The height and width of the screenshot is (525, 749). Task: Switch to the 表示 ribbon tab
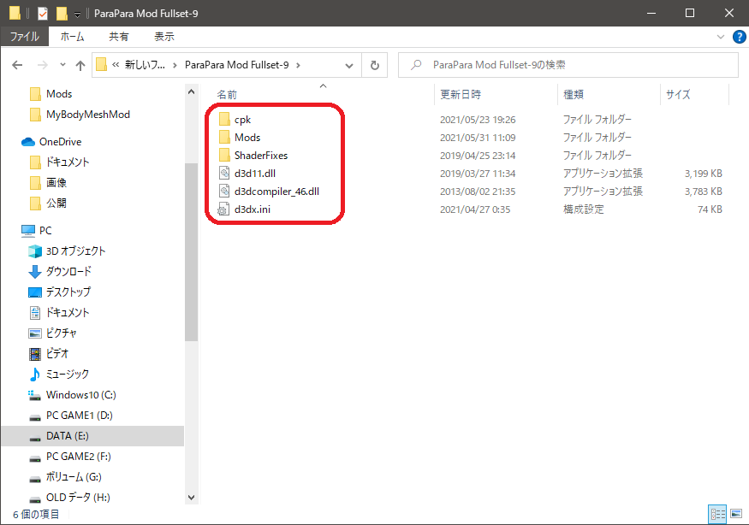point(164,36)
